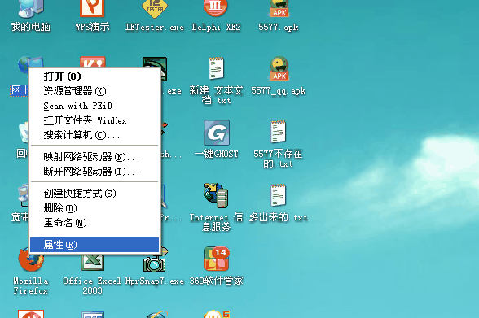The image size is (479, 318).
Task: Choose 创建快捷方式(S) menu entry
Action: click(x=94, y=194)
